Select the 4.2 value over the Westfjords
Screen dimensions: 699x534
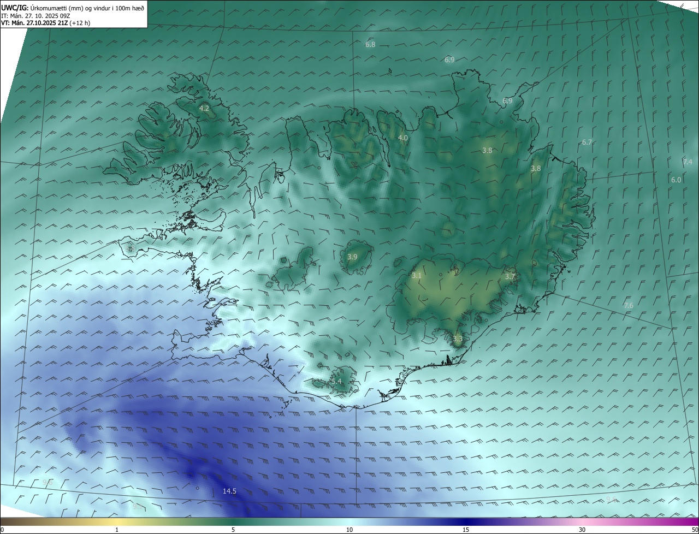[x=204, y=109]
